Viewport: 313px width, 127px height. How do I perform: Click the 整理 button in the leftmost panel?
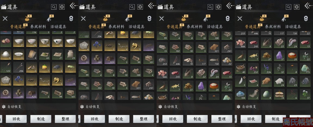(65, 119)
